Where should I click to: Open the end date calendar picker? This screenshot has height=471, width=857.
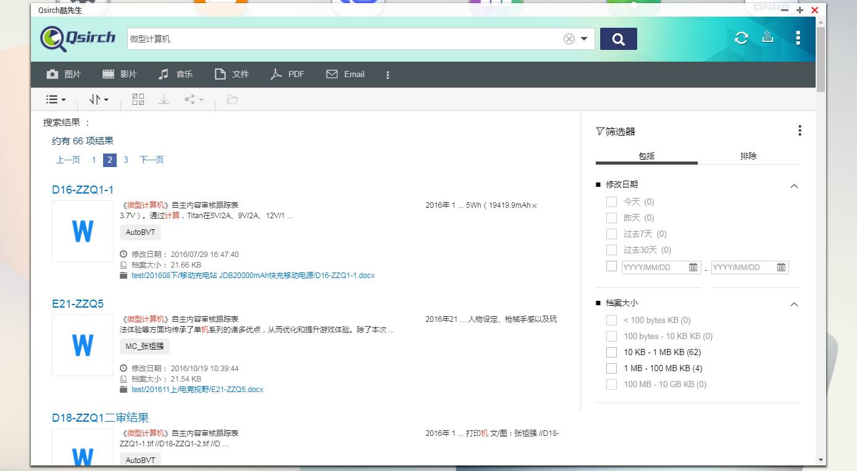[x=781, y=268]
